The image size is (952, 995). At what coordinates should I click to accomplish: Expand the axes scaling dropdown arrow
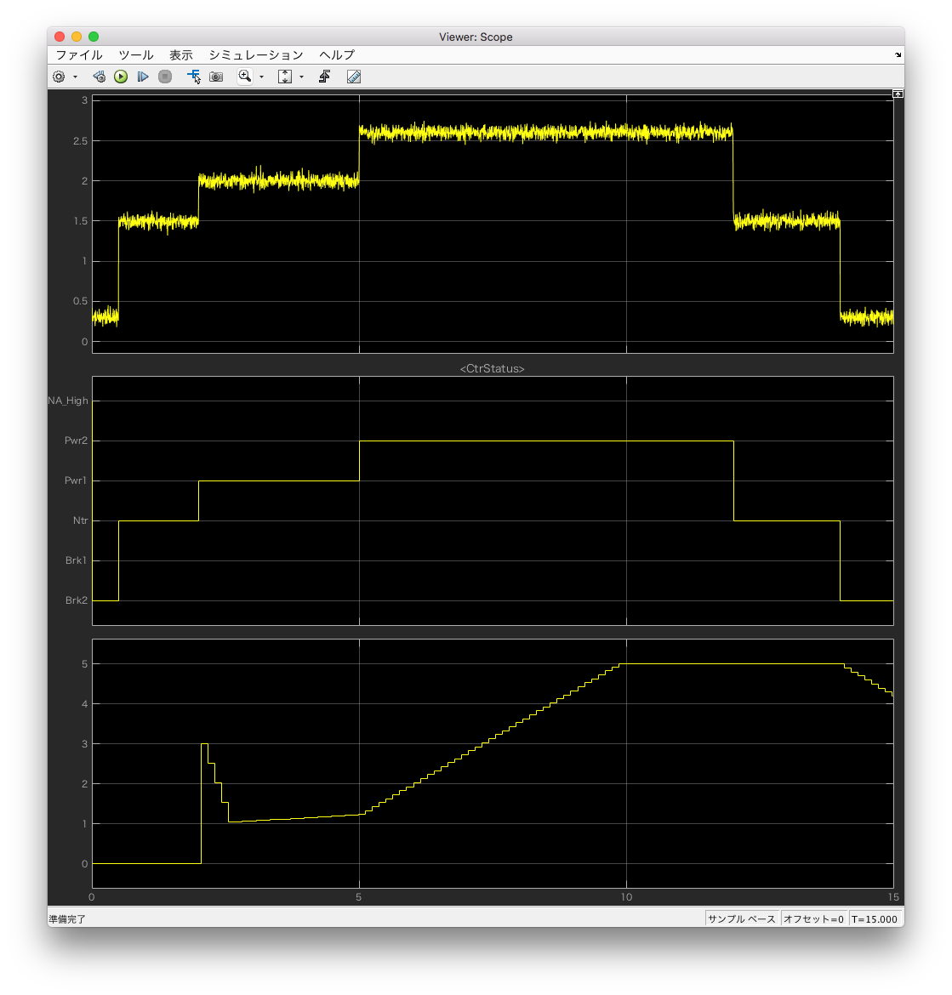(301, 77)
